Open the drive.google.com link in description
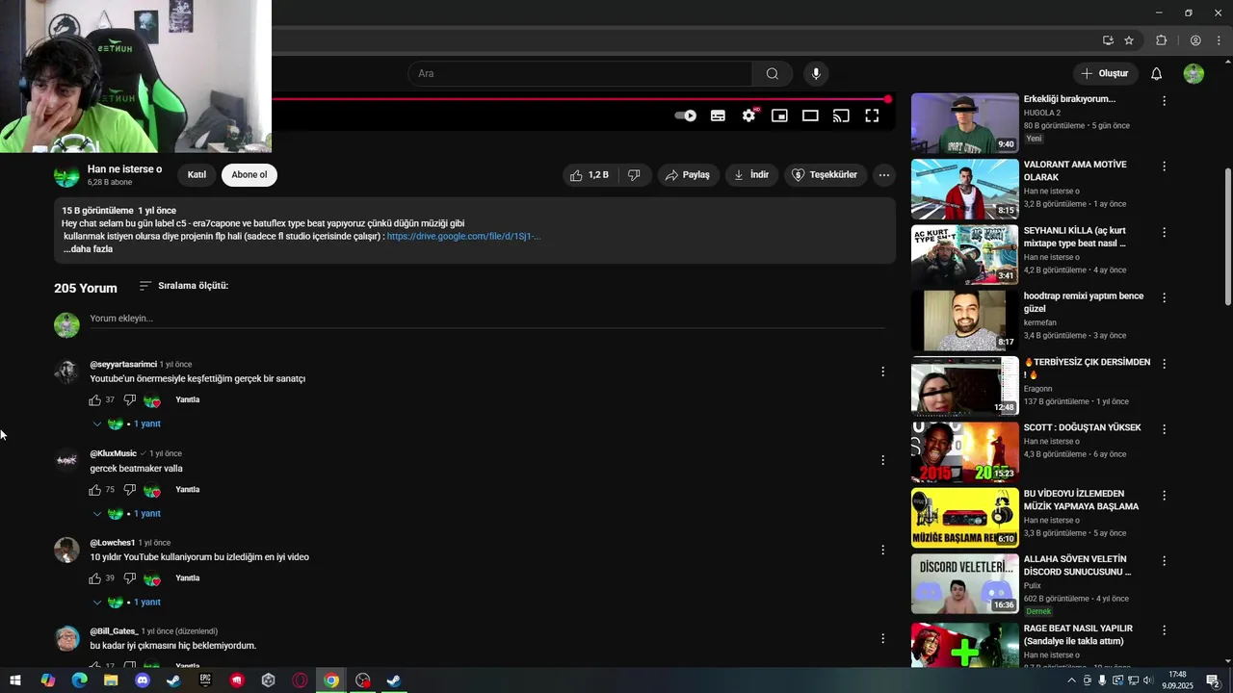 click(463, 237)
